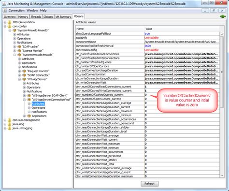Collapse the com.cordys node

click(x=5, y=26)
